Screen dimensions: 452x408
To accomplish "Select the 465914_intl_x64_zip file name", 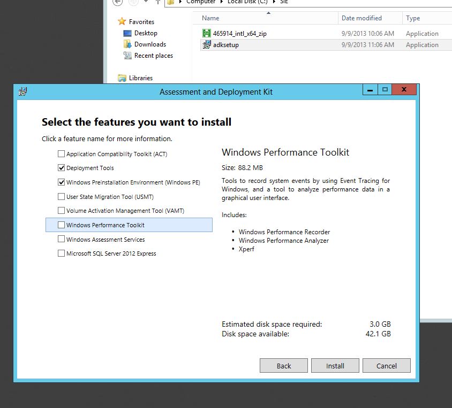I will [x=239, y=34].
